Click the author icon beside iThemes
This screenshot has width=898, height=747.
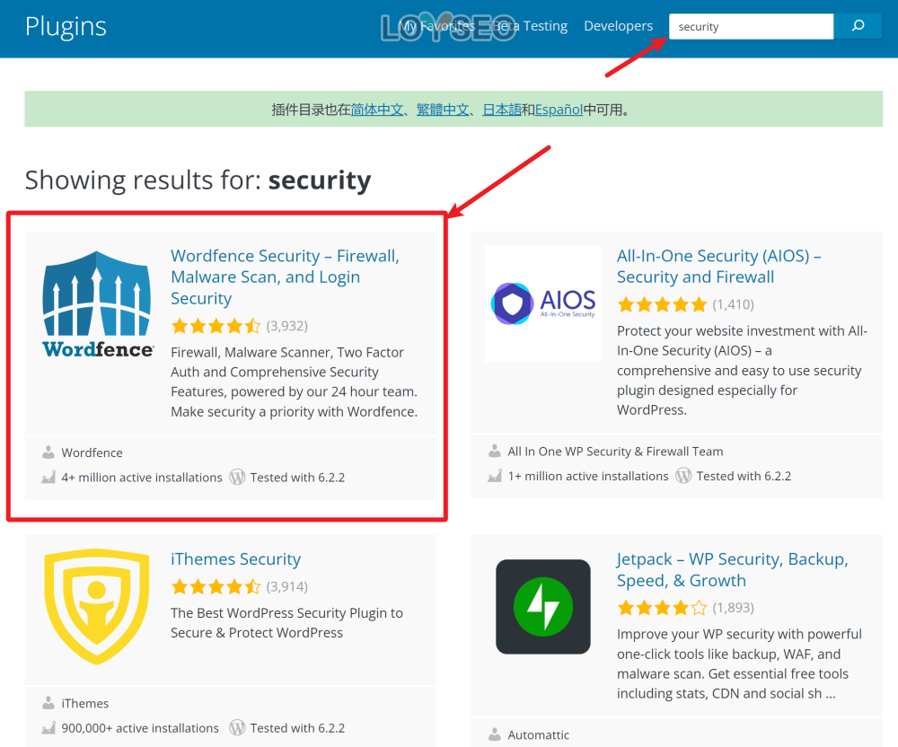(x=48, y=703)
